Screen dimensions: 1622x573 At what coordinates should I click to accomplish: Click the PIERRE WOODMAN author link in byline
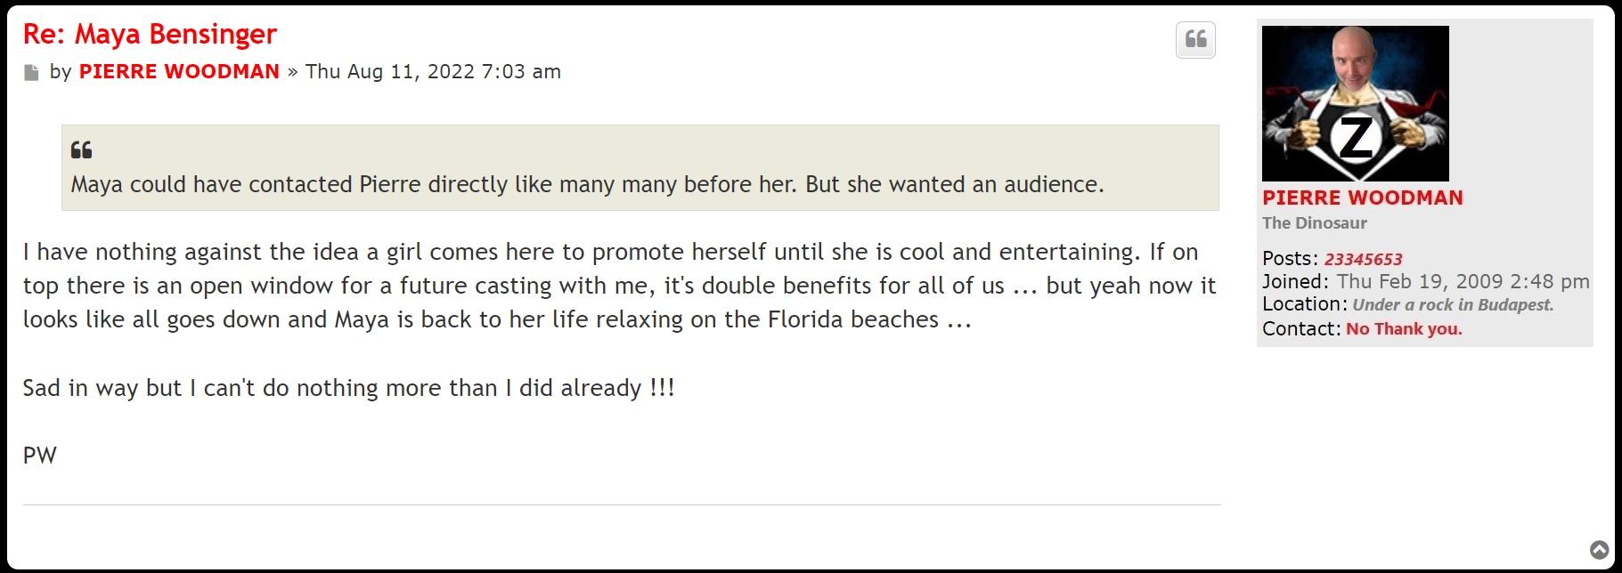click(x=179, y=72)
